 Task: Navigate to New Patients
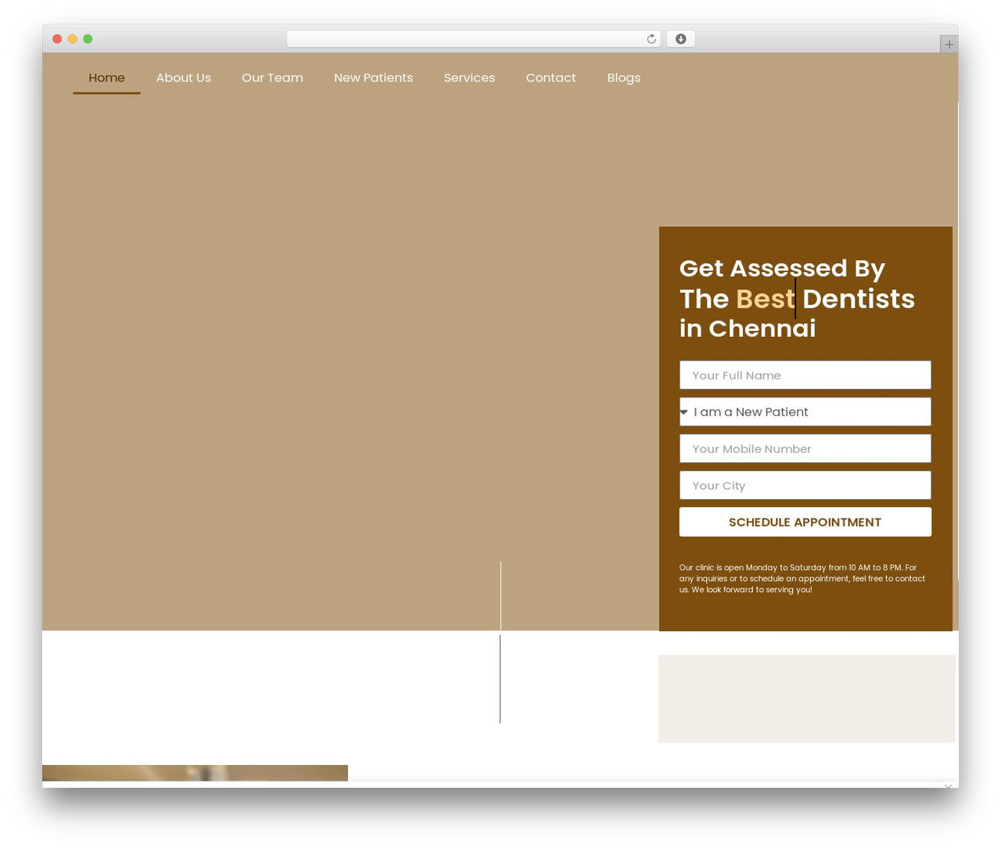point(373,78)
